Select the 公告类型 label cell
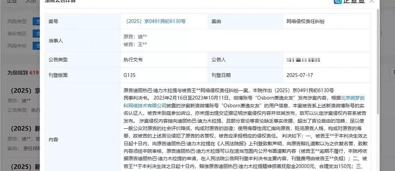 pos(83,60)
